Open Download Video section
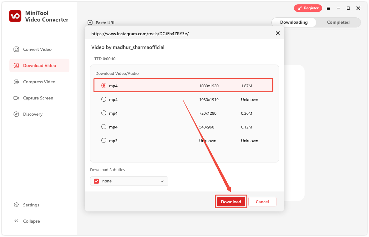 [x=39, y=65]
